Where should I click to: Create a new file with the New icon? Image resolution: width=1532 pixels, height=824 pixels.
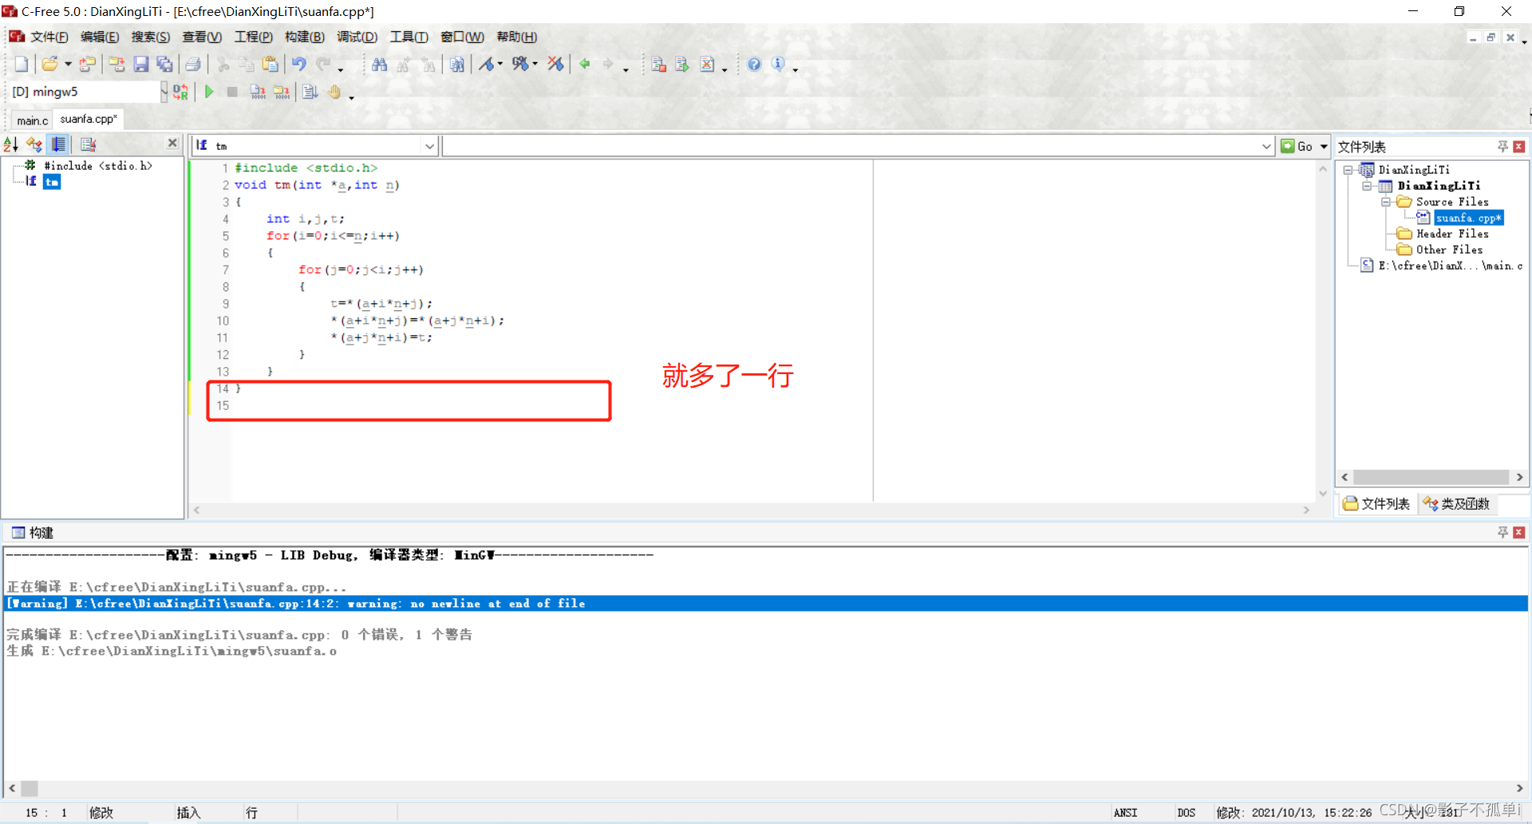22,65
